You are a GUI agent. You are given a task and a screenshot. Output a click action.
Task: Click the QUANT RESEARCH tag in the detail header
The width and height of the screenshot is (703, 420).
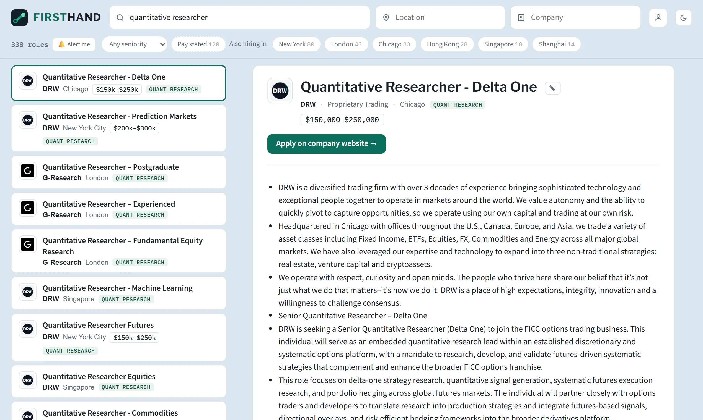tap(458, 105)
